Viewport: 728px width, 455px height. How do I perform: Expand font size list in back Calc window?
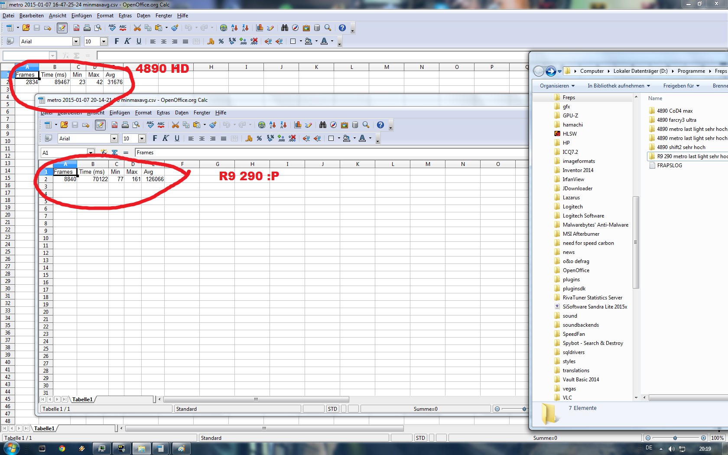[x=104, y=42]
